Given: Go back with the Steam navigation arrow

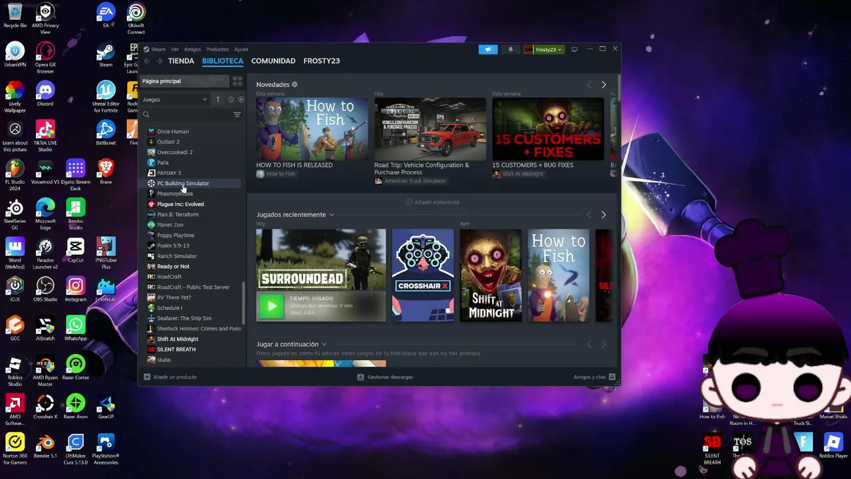Looking at the screenshot, I should tap(147, 61).
